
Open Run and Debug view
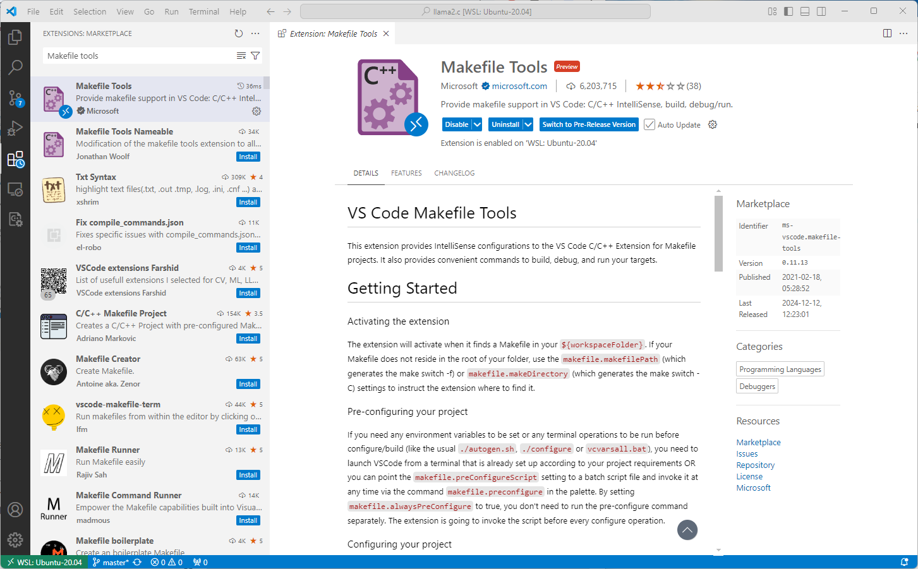(x=15, y=128)
